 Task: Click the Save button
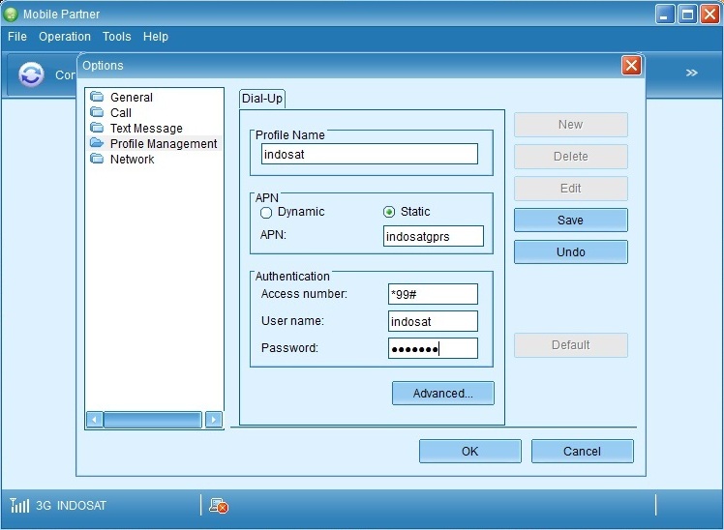[x=571, y=220]
